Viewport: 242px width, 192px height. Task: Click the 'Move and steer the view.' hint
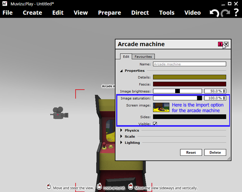click(x=73, y=188)
